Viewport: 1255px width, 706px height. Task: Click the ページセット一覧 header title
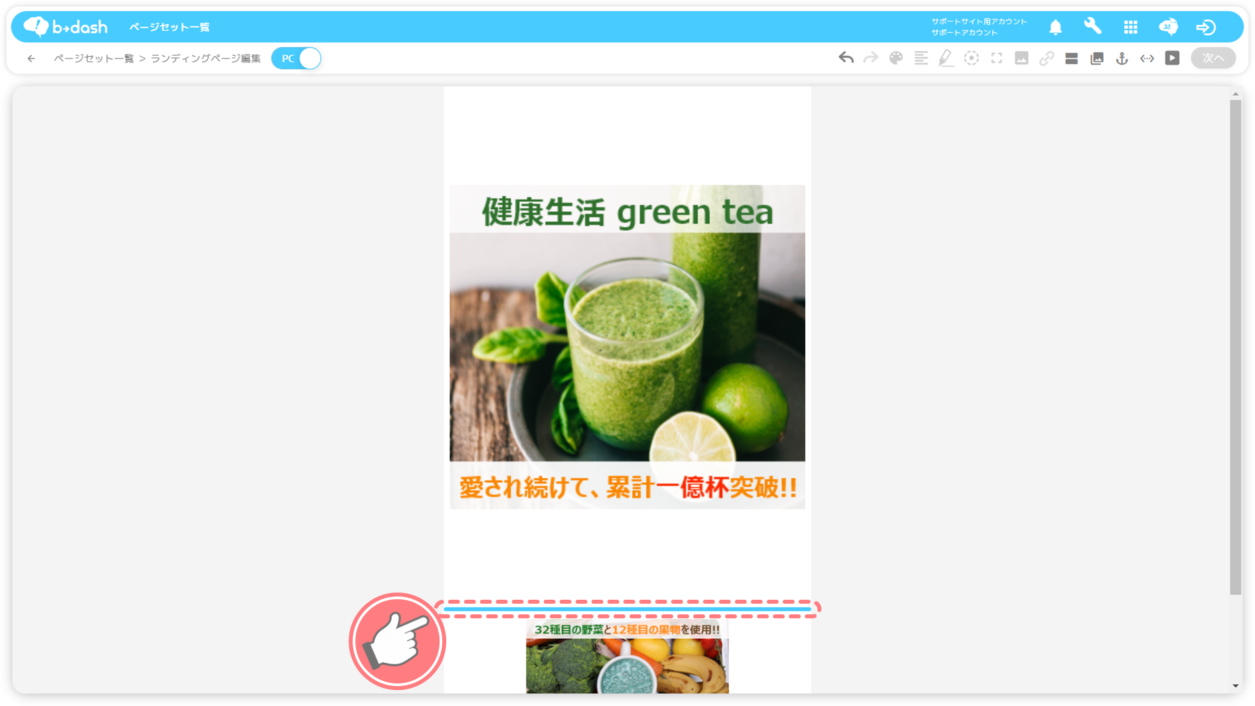pos(169,27)
